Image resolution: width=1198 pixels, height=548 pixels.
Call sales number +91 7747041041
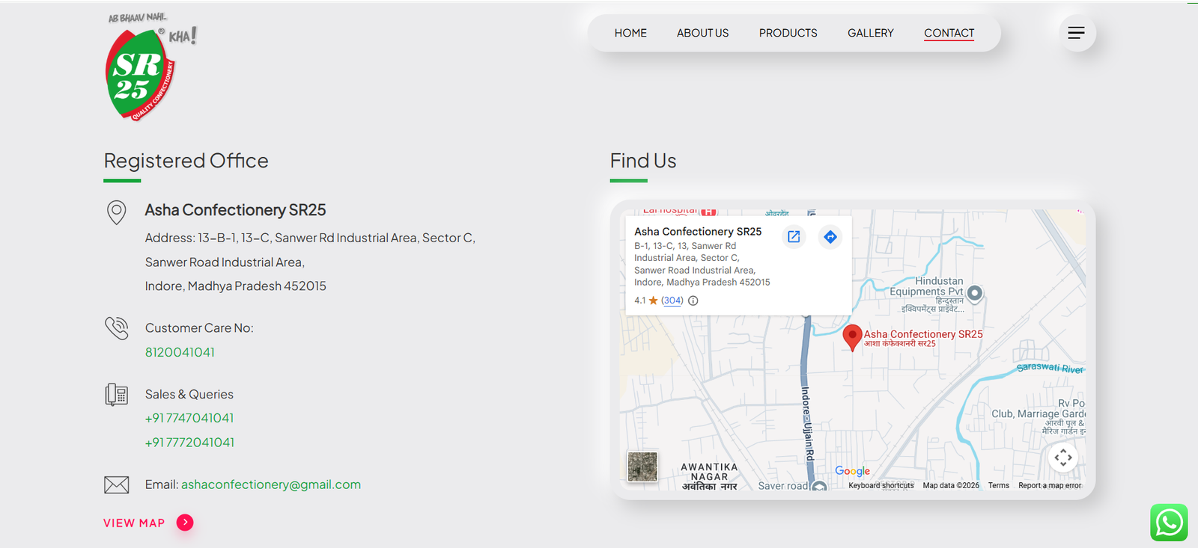[x=189, y=418]
